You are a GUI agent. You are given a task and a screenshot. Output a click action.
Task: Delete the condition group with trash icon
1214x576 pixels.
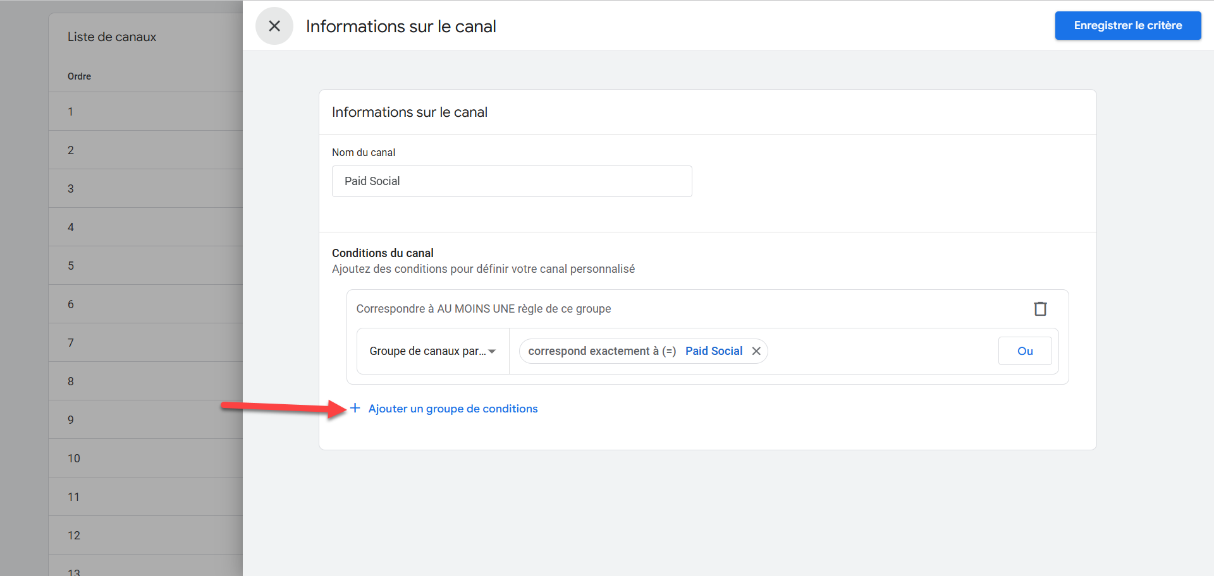pos(1040,309)
